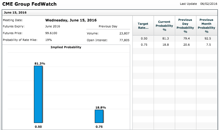Click the futures price 99.6100

click(x=51, y=33)
